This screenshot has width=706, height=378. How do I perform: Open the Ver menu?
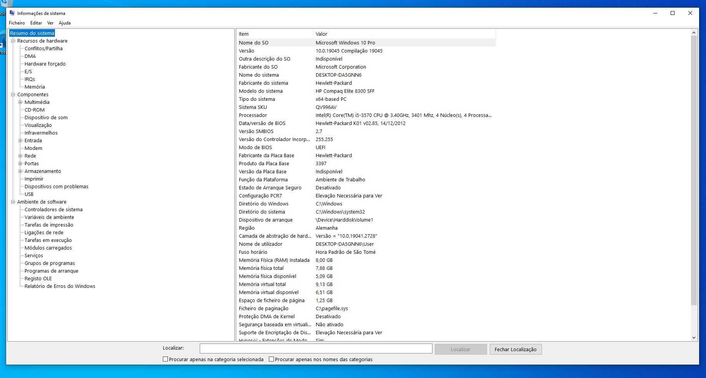click(50, 23)
